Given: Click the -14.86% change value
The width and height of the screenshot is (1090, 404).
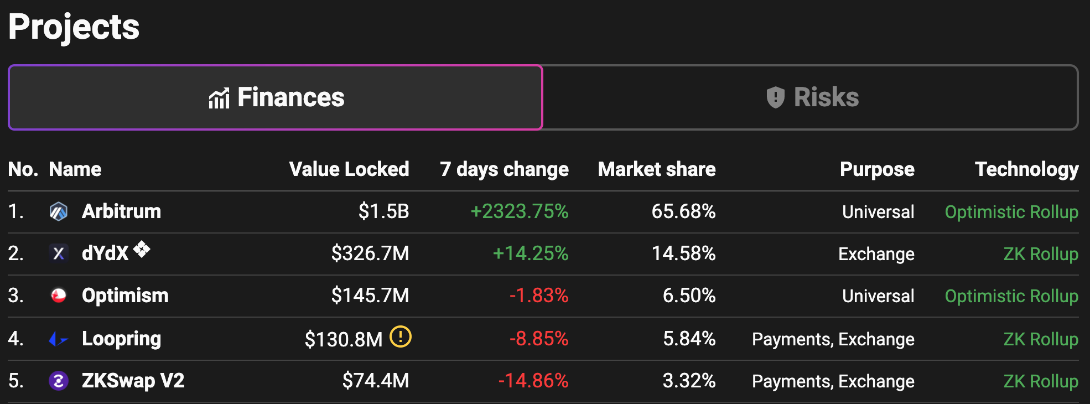Looking at the screenshot, I should [533, 381].
